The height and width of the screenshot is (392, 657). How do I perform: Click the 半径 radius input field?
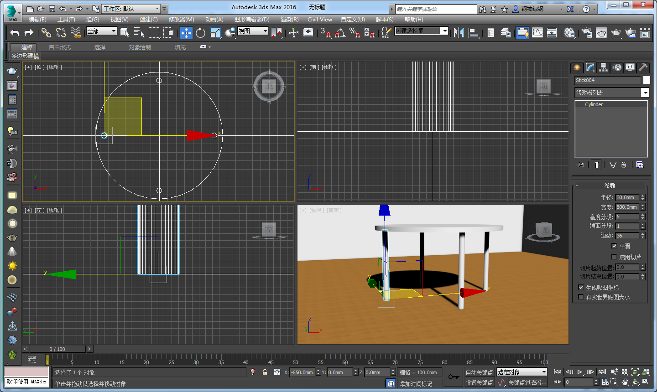coord(627,197)
